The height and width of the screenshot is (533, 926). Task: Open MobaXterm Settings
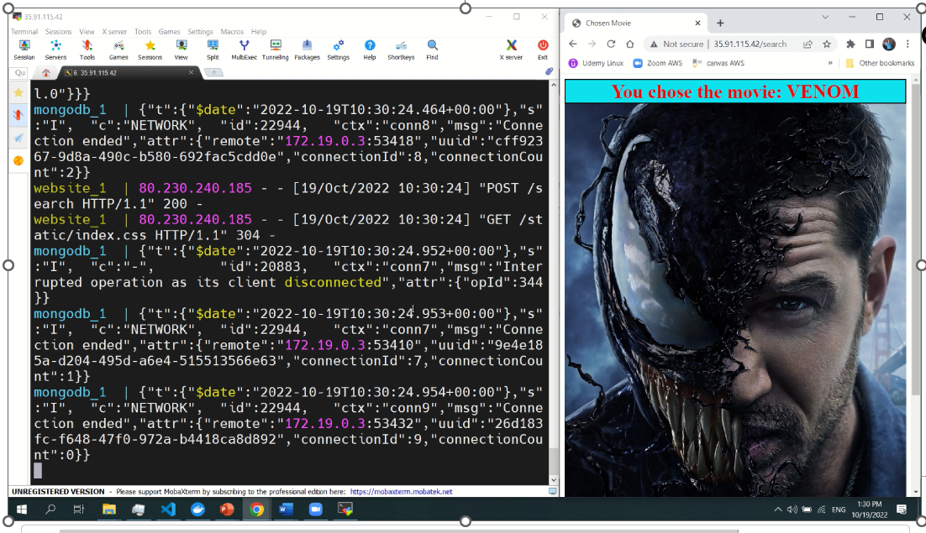tap(338, 46)
